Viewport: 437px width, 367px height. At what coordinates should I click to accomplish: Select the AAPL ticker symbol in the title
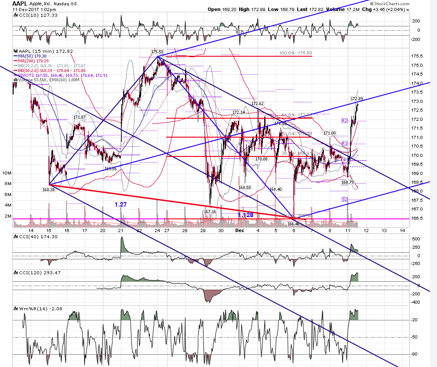(x=20, y=4)
